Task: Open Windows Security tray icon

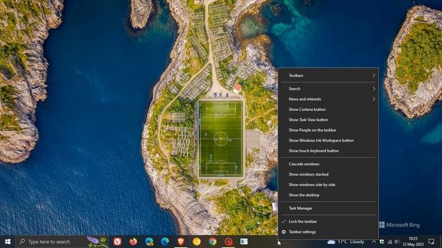Action: click(x=382, y=242)
